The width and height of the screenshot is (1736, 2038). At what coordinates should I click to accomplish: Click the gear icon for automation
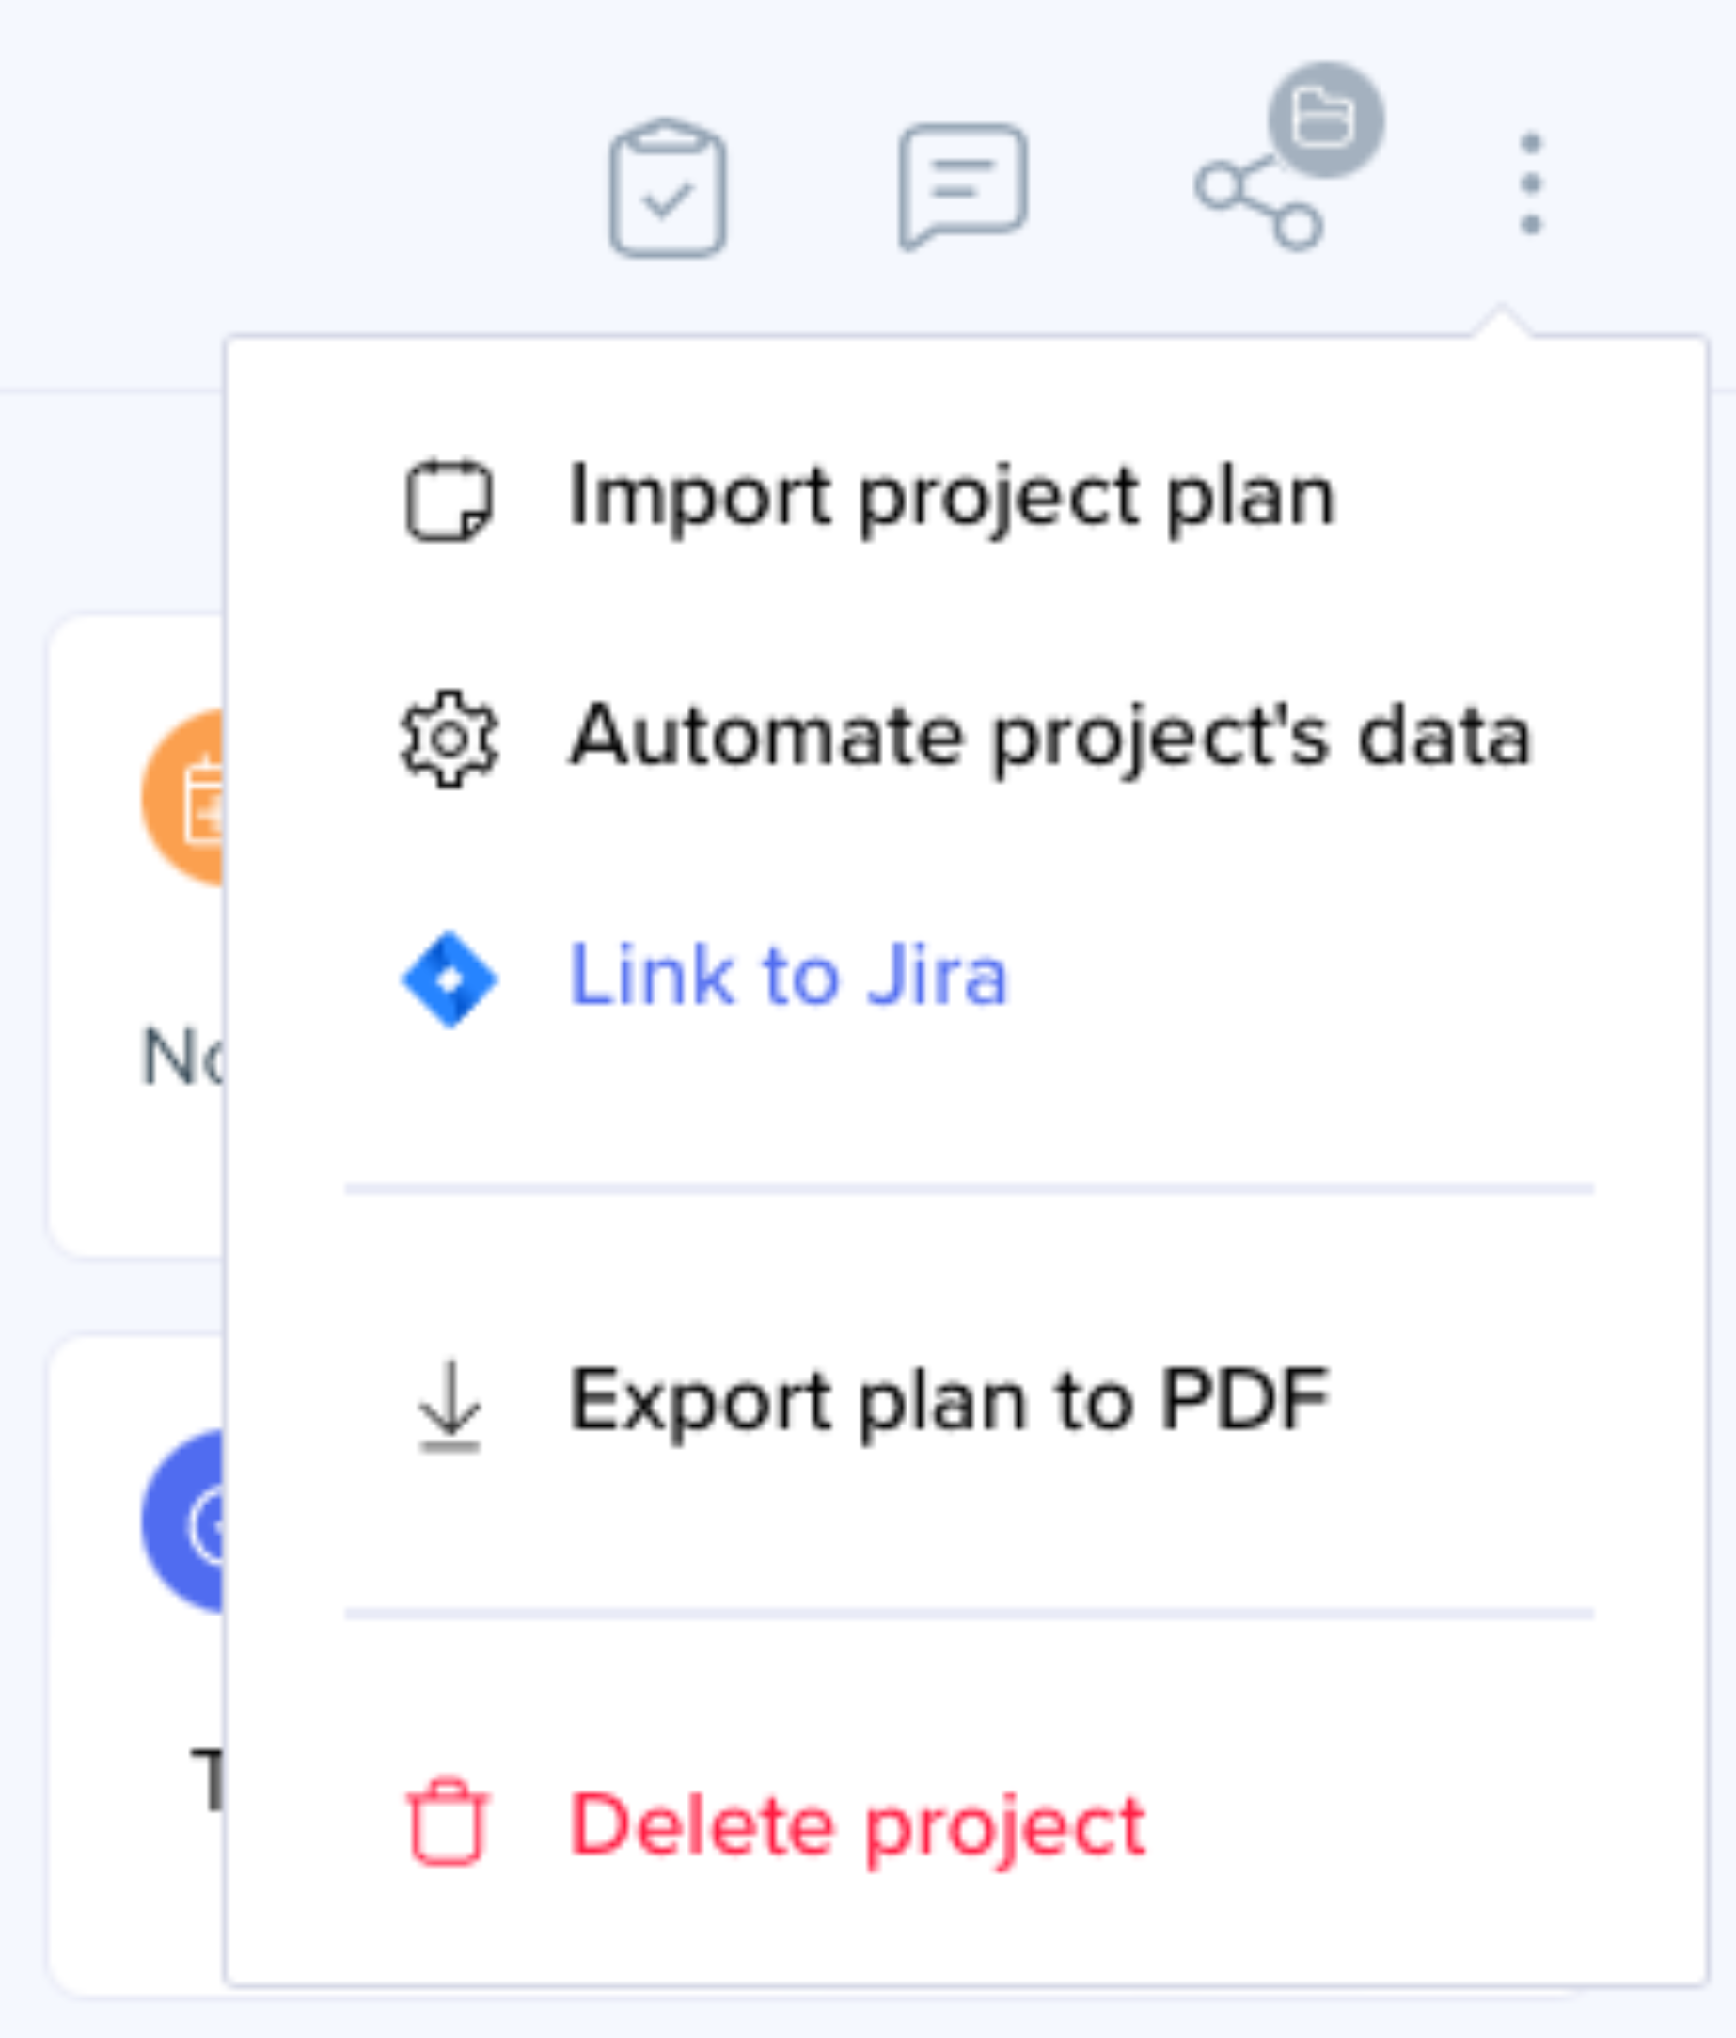[x=450, y=739]
